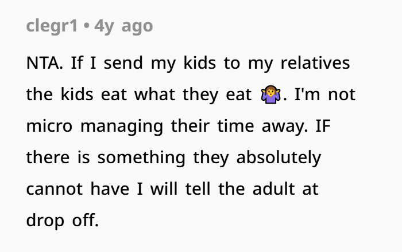Click the word "micro" in the comment
Image resolution: width=402 pixels, height=252 pixels.
click(49, 126)
